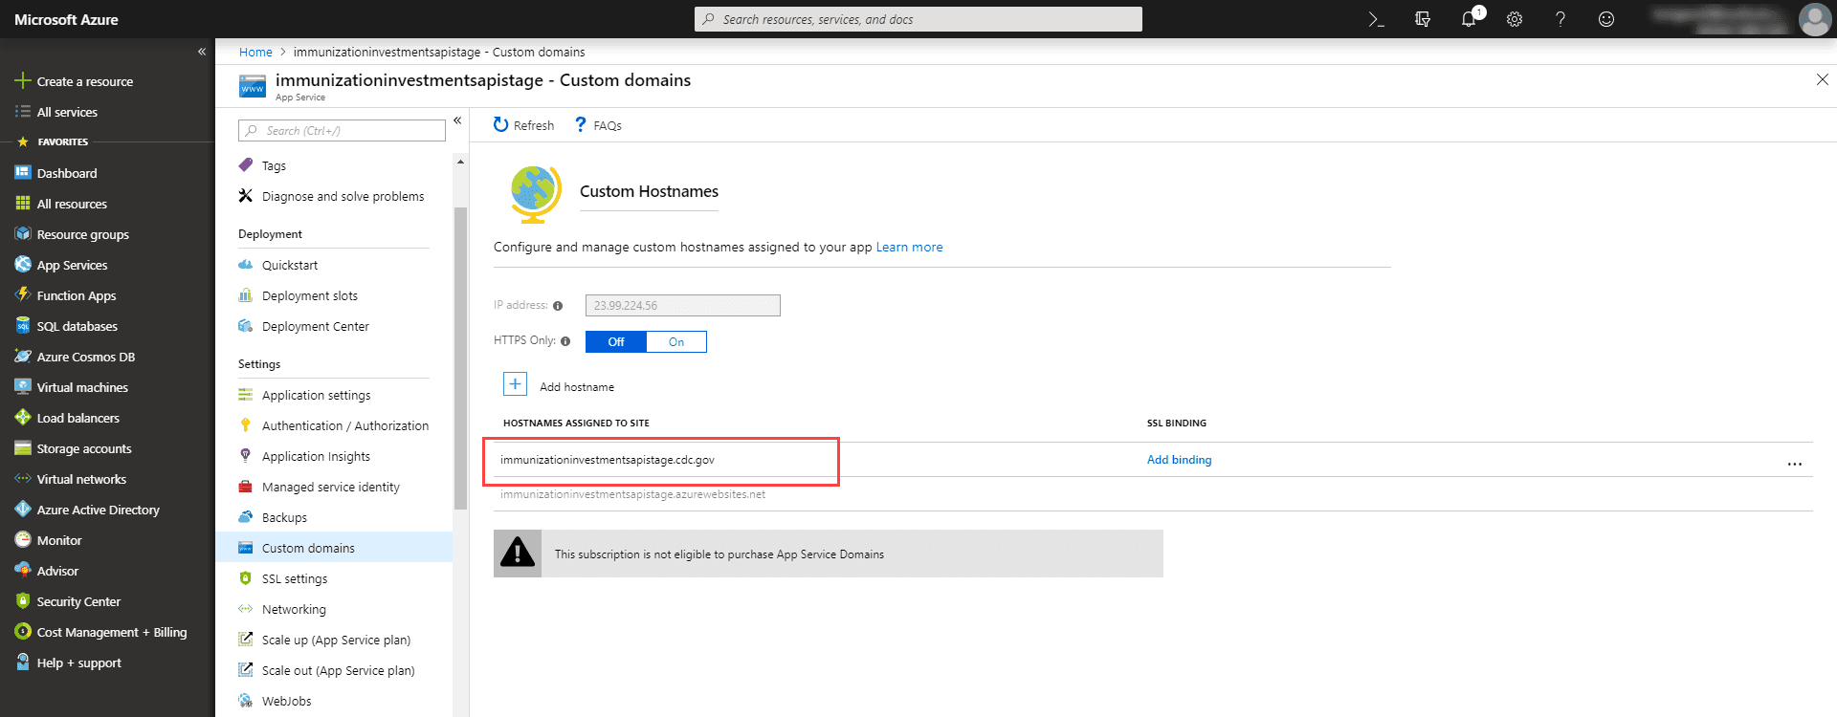This screenshot has width=1837, height=717.
Task: Open the ellipsis menu for cdc.gov hostname
Action: pos(1794,464)
